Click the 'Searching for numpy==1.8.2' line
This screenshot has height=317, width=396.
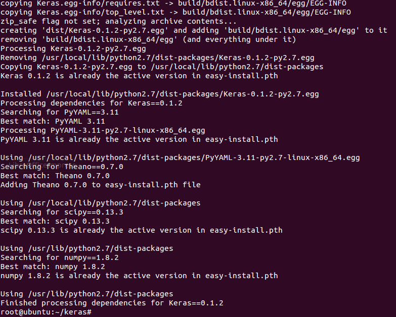[60, 257]
